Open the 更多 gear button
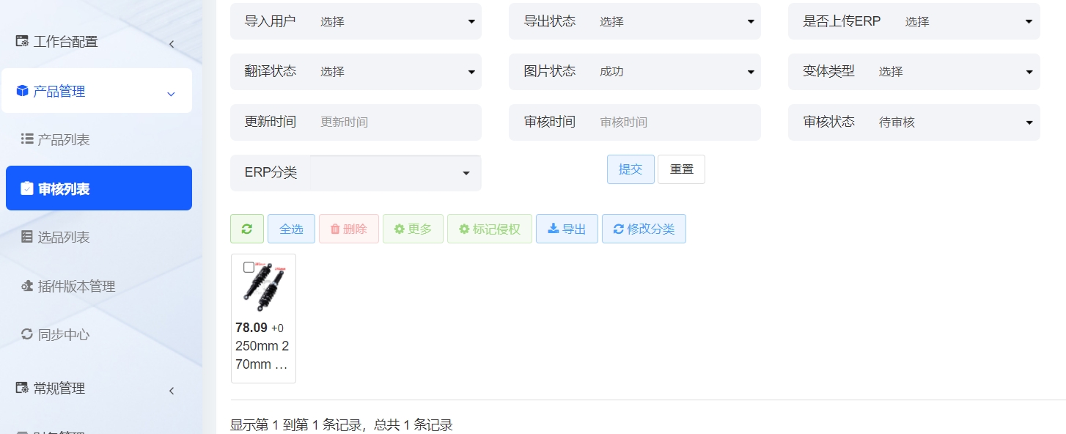The height and width of the screenshot is (434, 1066). [413, 229]
